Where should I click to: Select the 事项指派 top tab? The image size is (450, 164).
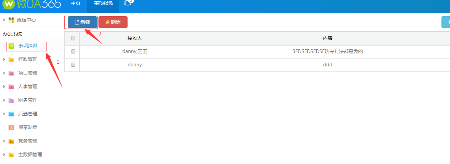pos(104,3)
